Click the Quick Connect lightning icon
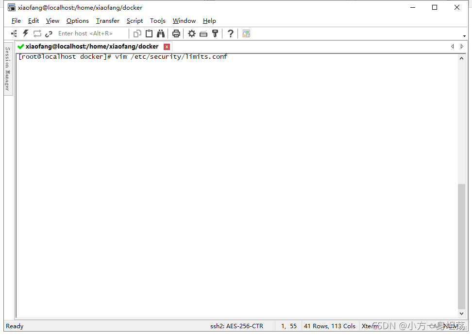This screenshot has width=472, height=335. pos(26,33)
